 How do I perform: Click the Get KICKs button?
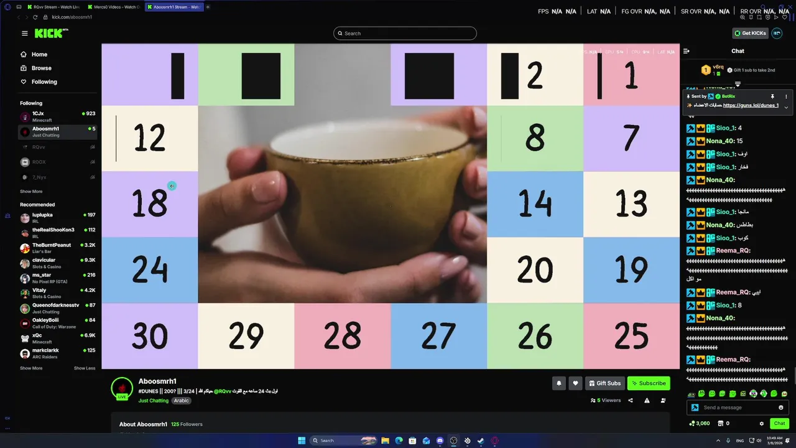point(751,33)
